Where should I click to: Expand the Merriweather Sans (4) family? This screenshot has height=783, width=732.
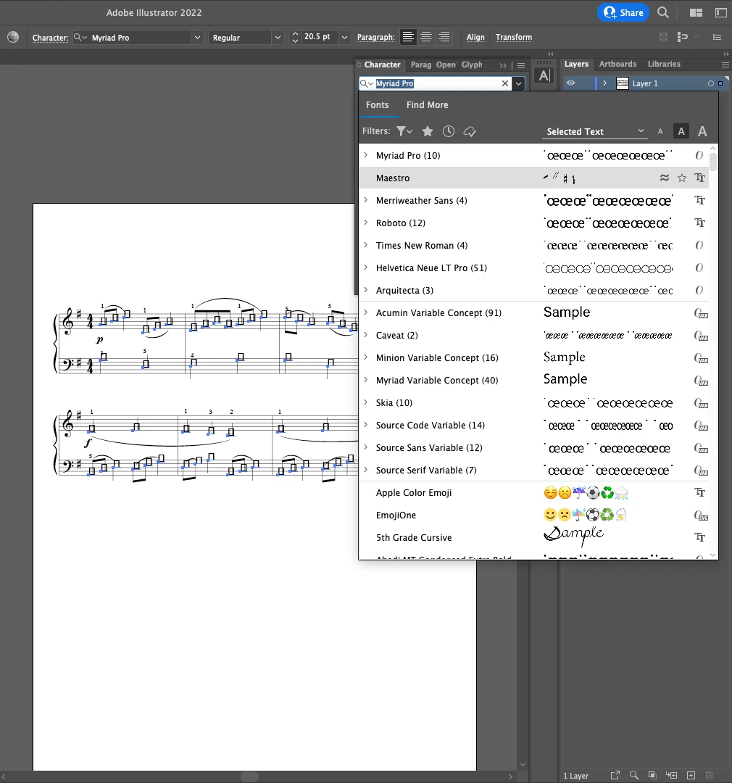pos(365,200)
